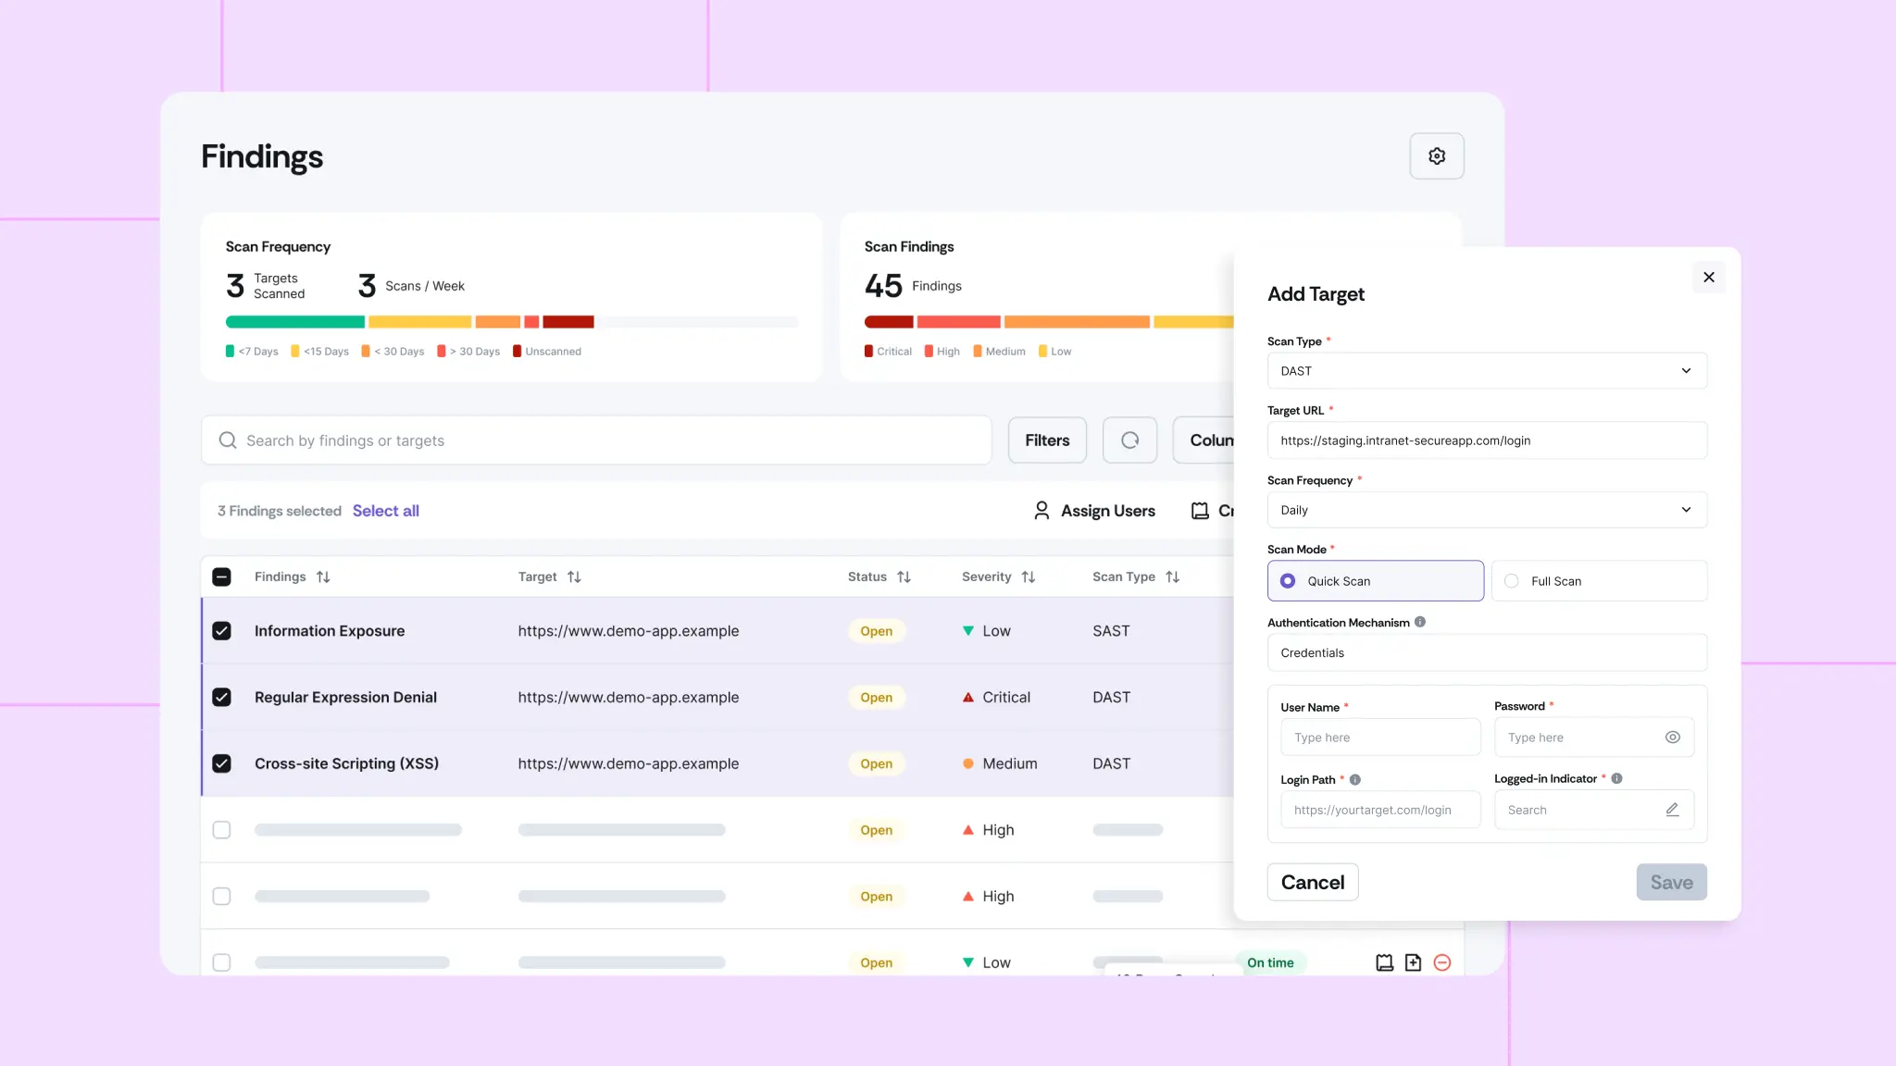Viewport: 1896px width, 1066px height.
Task: Click the Authentication Mechanism info icon
Action: click(1420, 622)
